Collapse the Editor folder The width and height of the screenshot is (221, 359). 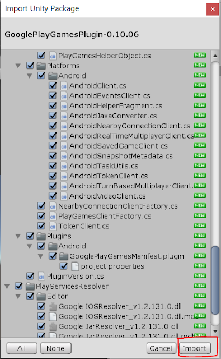18,297
